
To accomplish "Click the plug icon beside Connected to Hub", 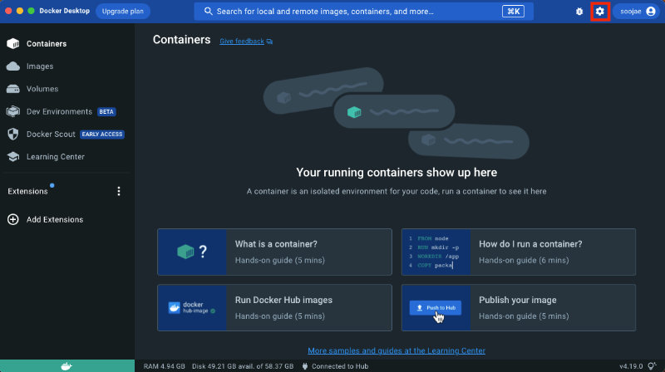I will click(x=305, y=366).
